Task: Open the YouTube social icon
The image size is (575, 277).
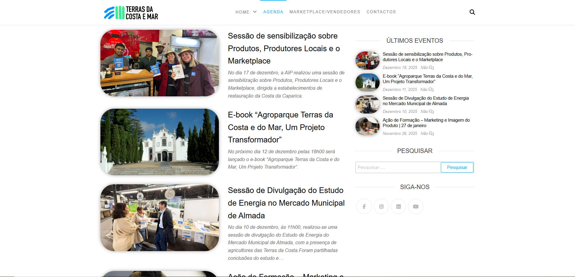Action: (x=415, y=207)
